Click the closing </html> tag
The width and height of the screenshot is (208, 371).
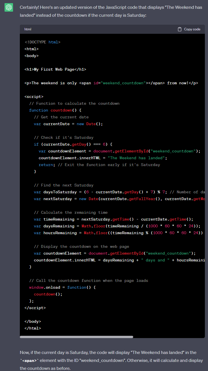33,328
